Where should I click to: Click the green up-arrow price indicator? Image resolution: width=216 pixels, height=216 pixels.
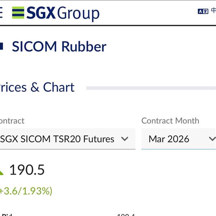(x=1, y=172)
